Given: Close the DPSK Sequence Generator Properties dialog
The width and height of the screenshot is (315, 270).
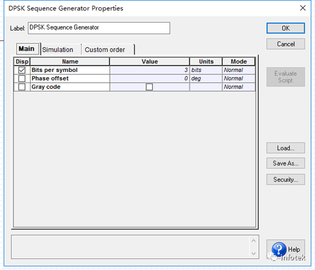Looking at the screenshot, I should 302,8.
